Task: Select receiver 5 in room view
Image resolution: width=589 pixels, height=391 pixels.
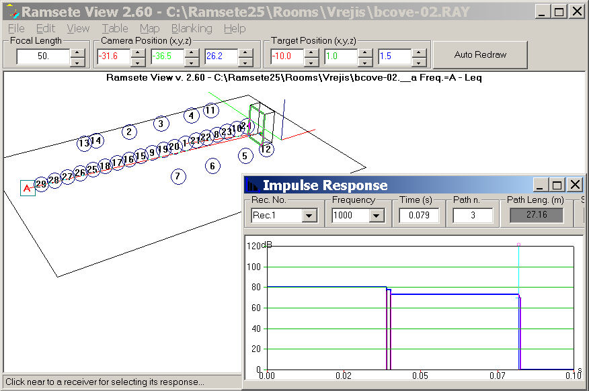Action: 245,156
